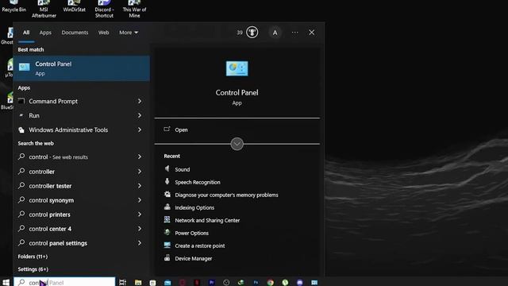This screenshot has width=508, height=286.
Task: Open WinDirStat desktop shortcut
Action: [74, 6]
